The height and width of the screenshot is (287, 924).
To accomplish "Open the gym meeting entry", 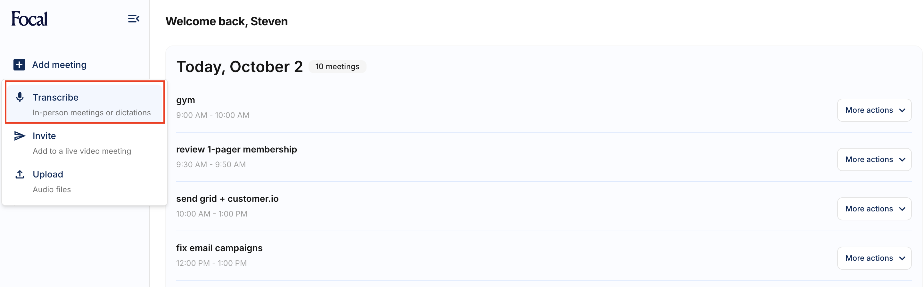I will click(x=186, y=101).
